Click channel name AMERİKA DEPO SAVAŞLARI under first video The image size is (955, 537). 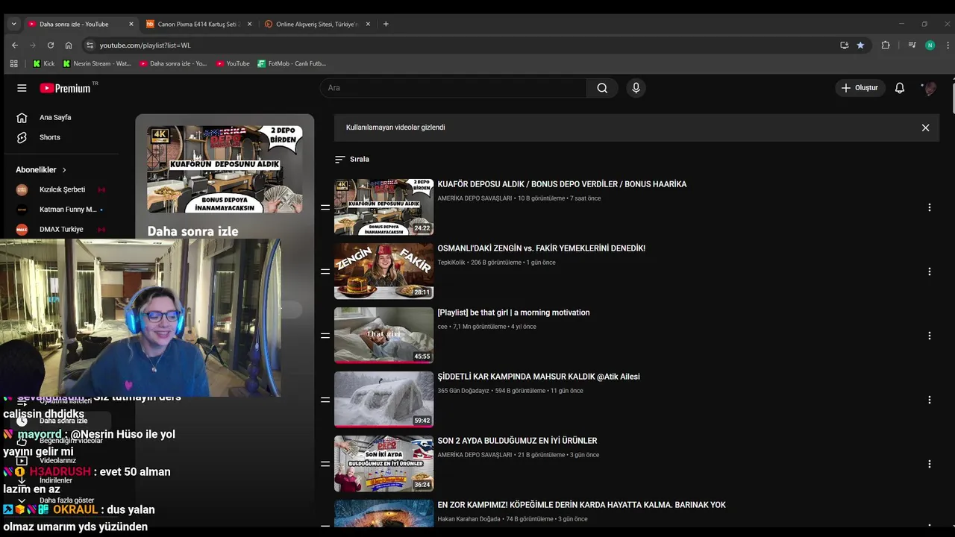tap(475, 198)
